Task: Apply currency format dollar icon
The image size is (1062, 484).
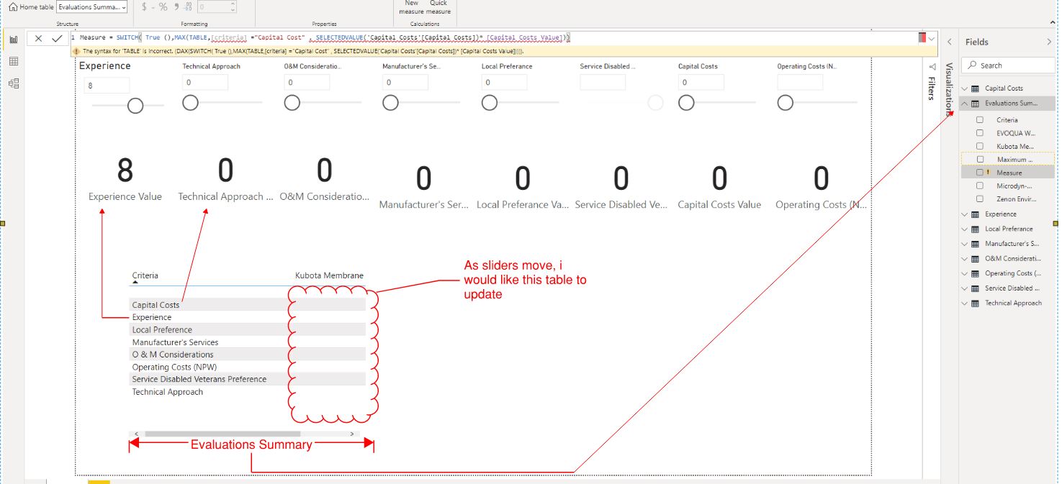Action: click(x=145, y=6)
